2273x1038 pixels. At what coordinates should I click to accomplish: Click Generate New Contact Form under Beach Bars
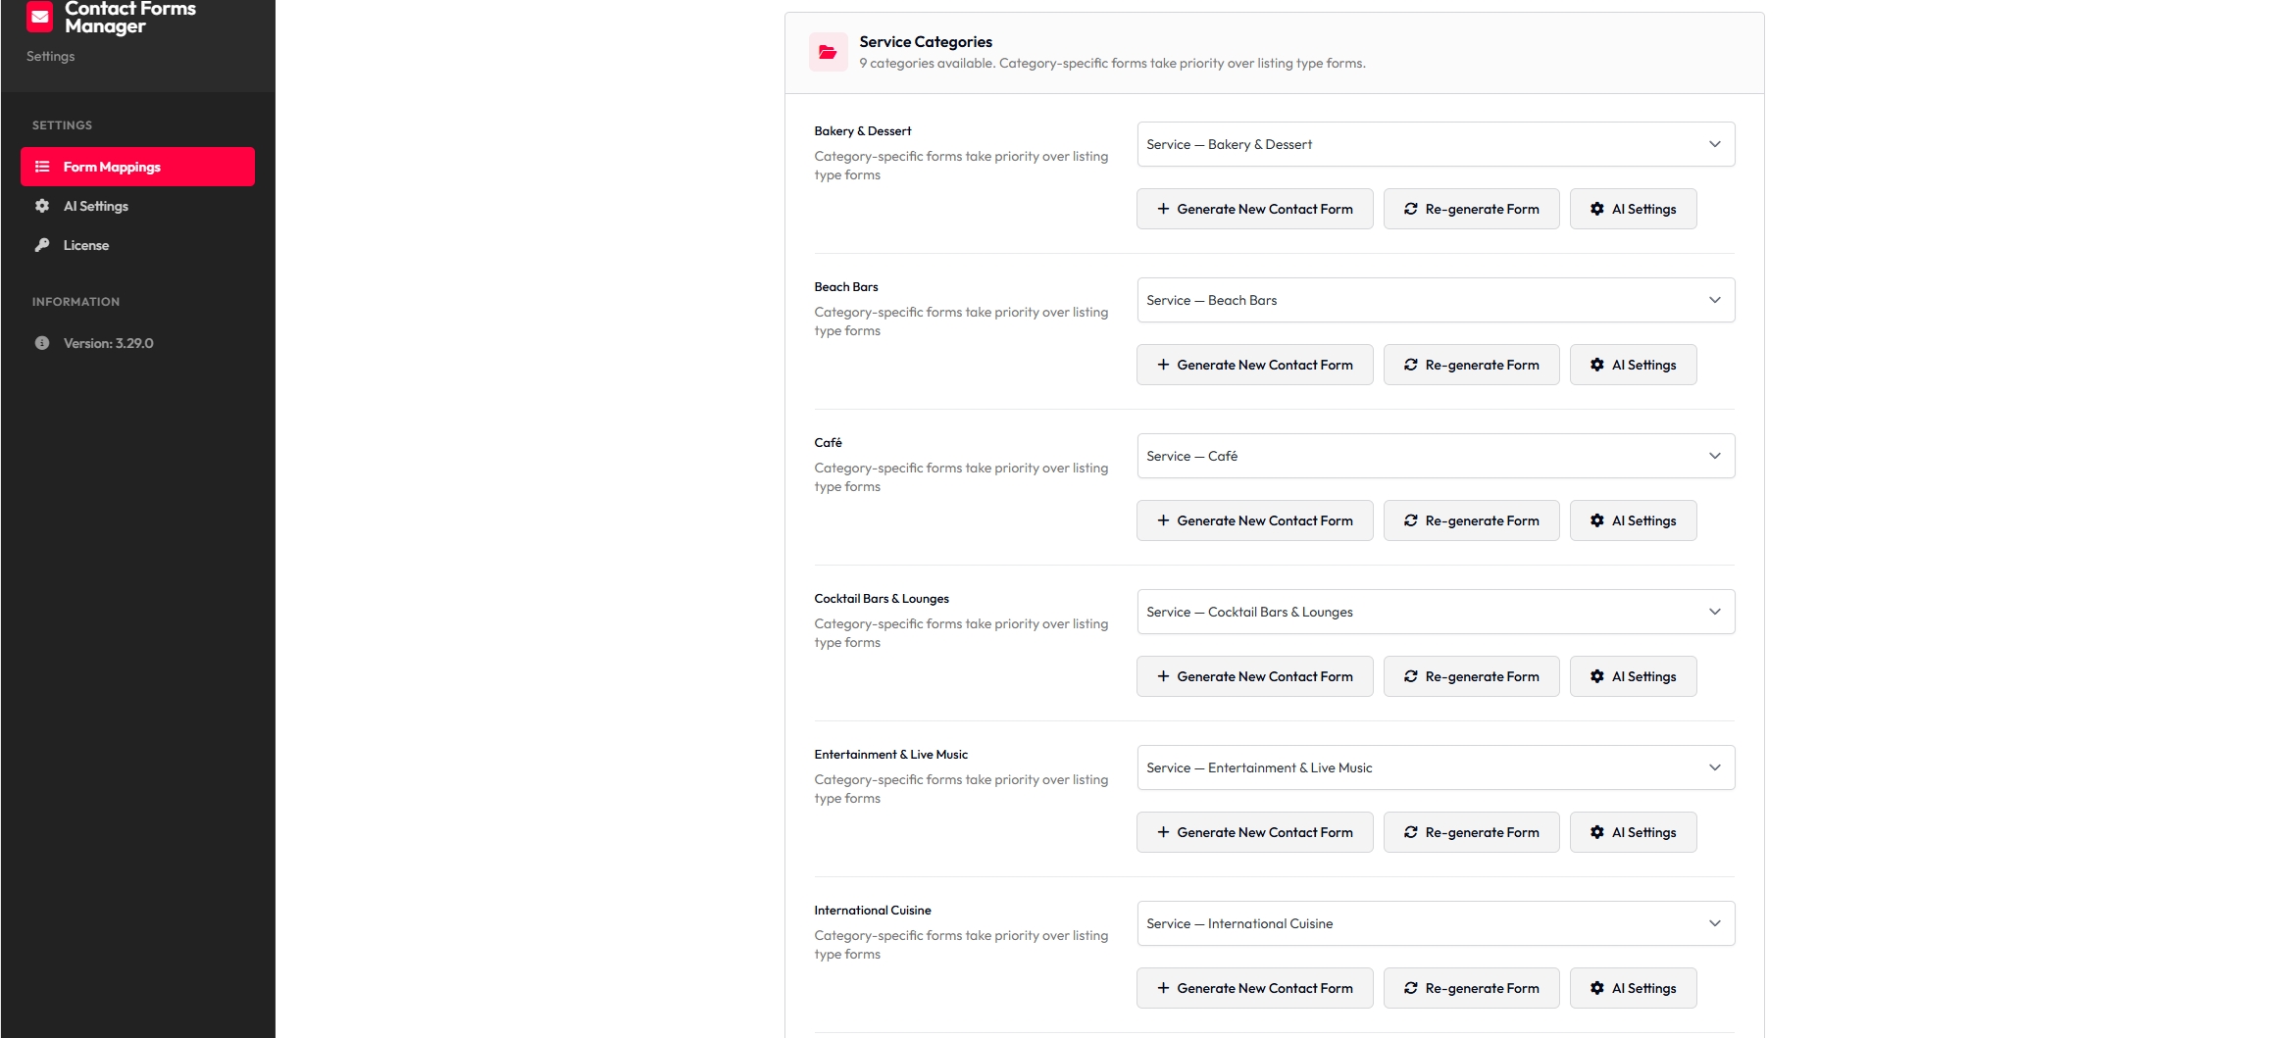point(1254,364)
